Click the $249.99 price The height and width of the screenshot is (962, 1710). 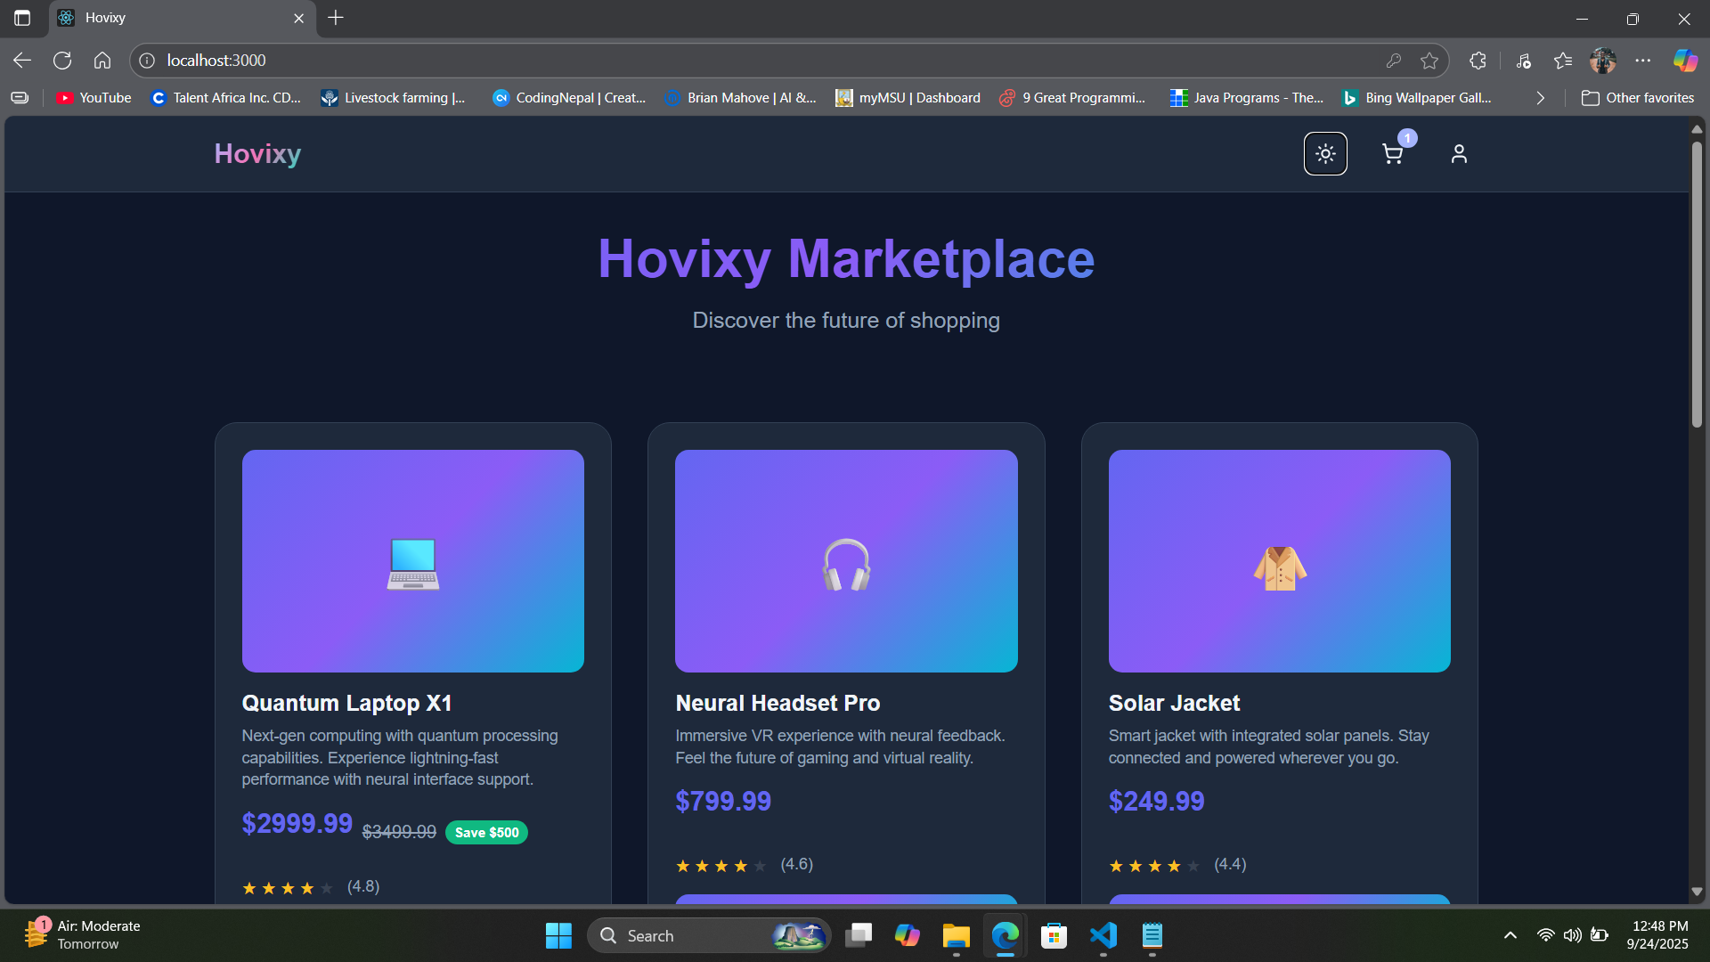pyautogui.click(x=1156, y=801)
